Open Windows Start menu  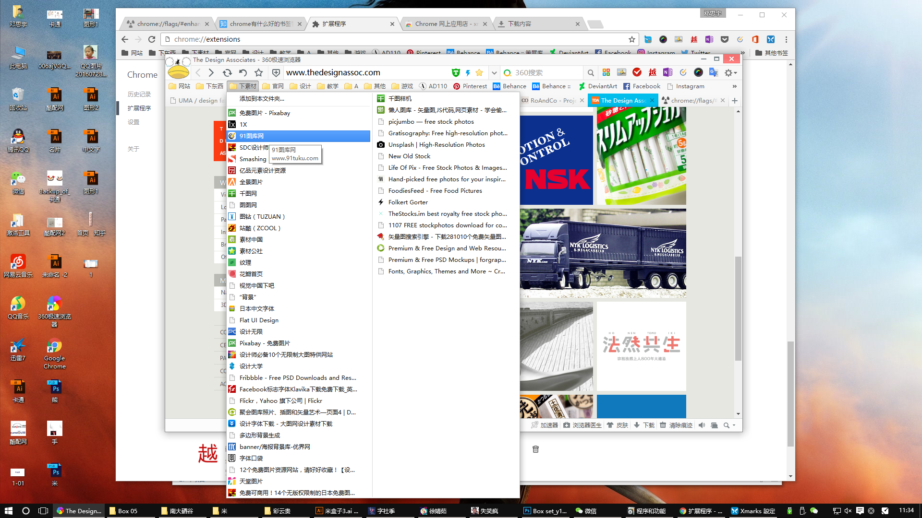point(8,511)
